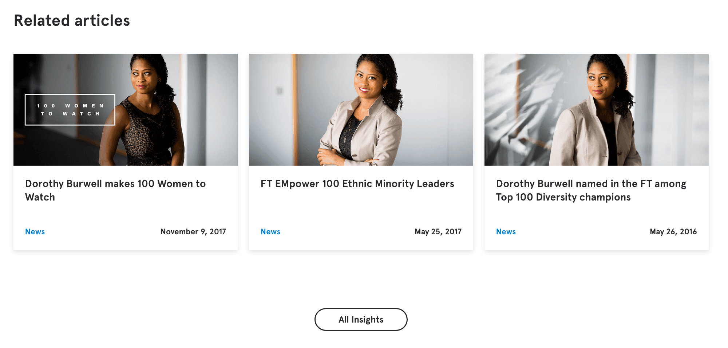Click the News label on the middle article card

[270, 231]
